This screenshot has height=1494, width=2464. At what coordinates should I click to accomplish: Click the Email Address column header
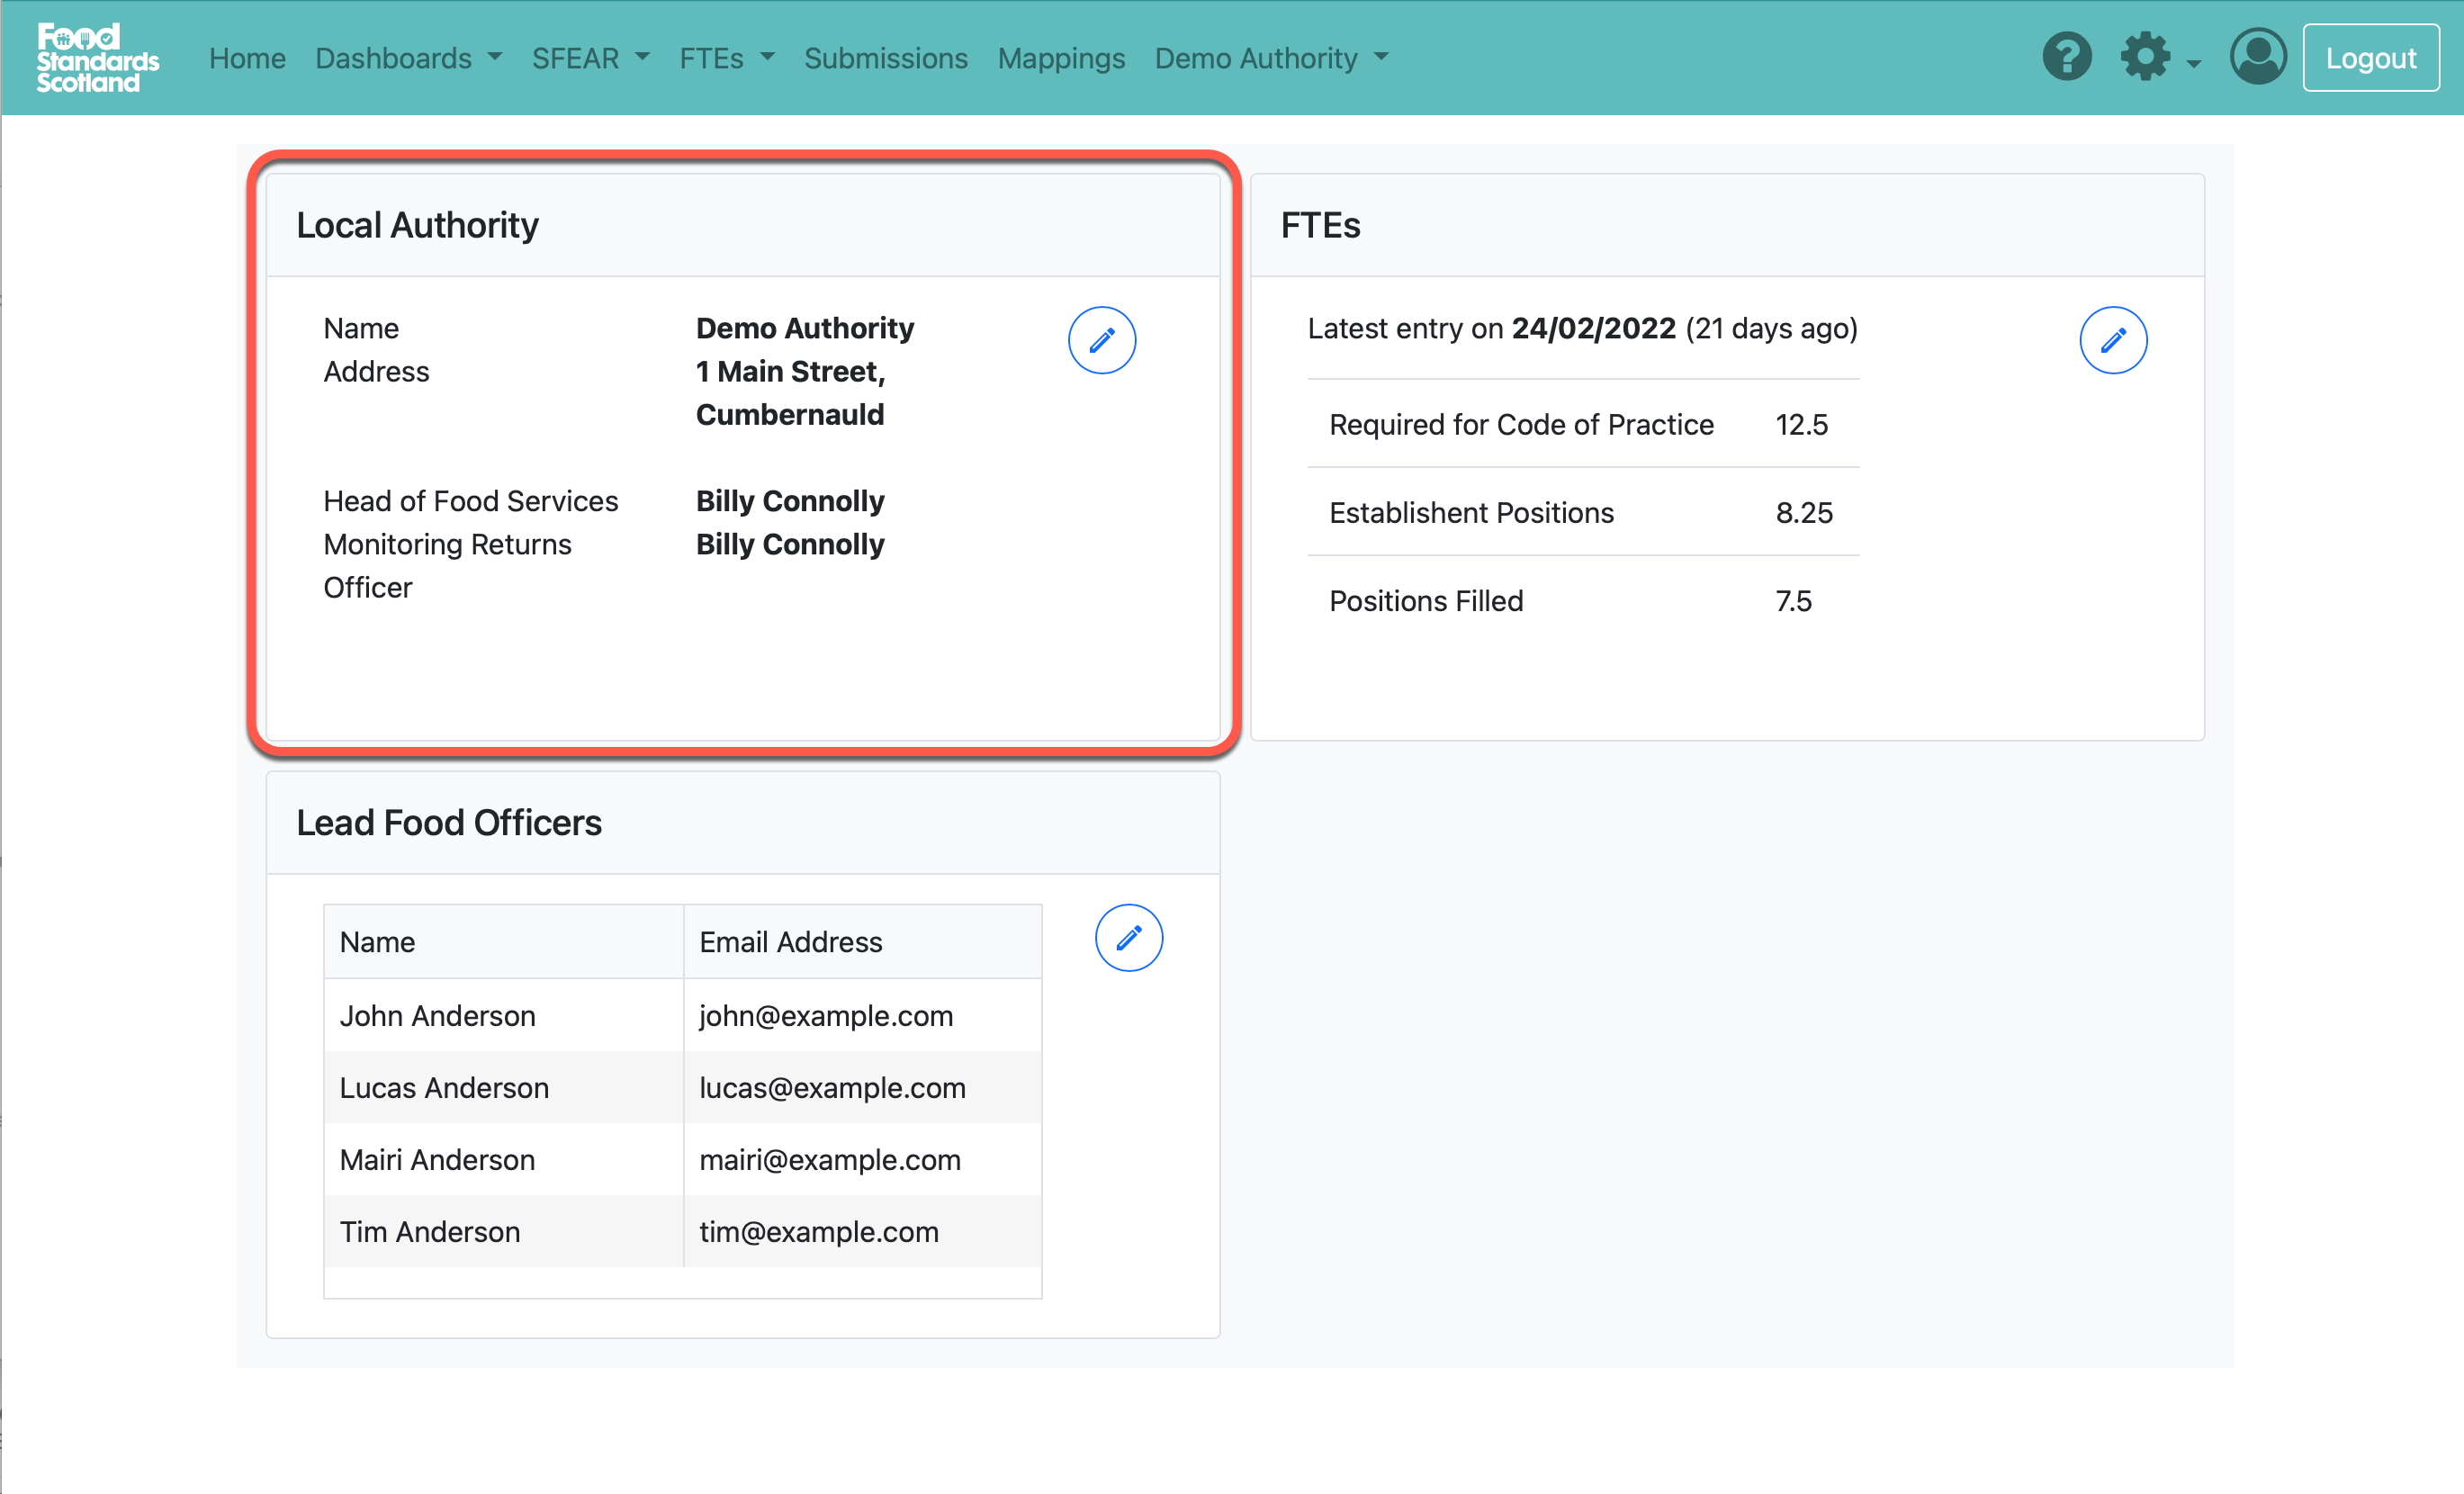[x=861, y=941]
